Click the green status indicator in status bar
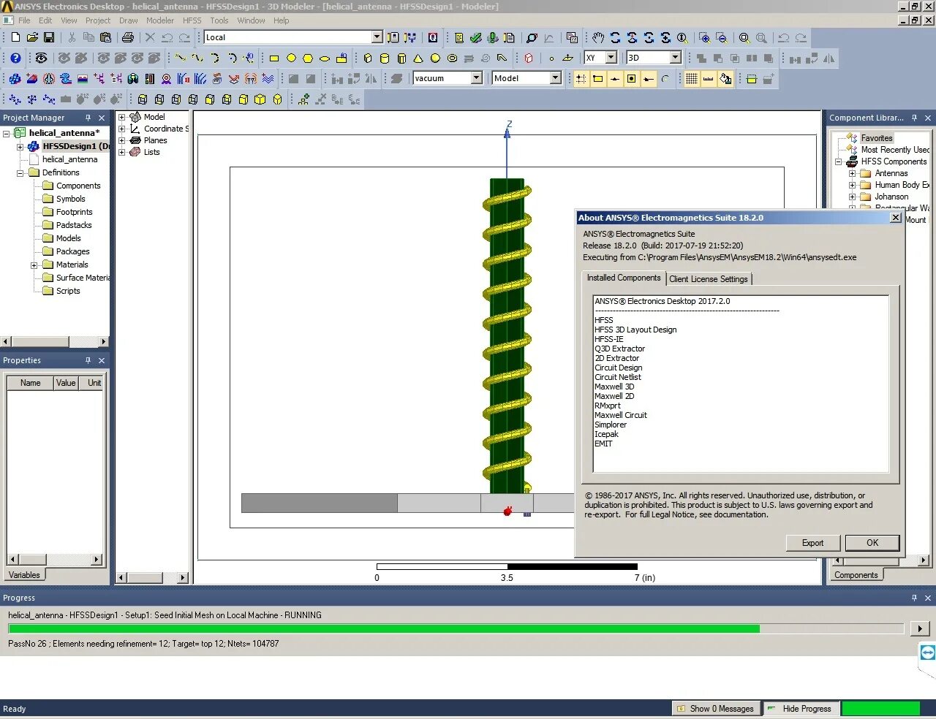The image size is (936, 719). 880,709
